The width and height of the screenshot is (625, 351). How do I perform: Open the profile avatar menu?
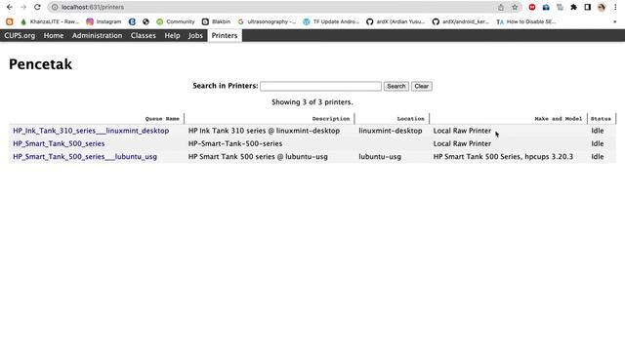point(602,7)
